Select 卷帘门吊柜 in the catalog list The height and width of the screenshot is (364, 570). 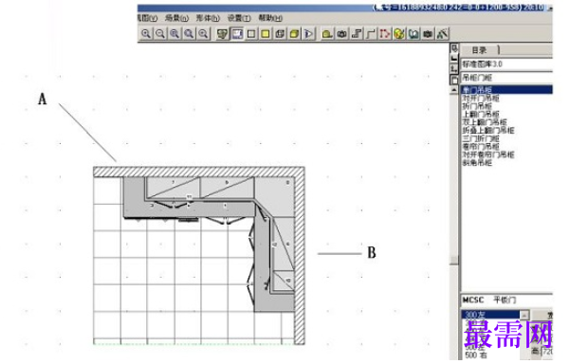coord(481,146)
